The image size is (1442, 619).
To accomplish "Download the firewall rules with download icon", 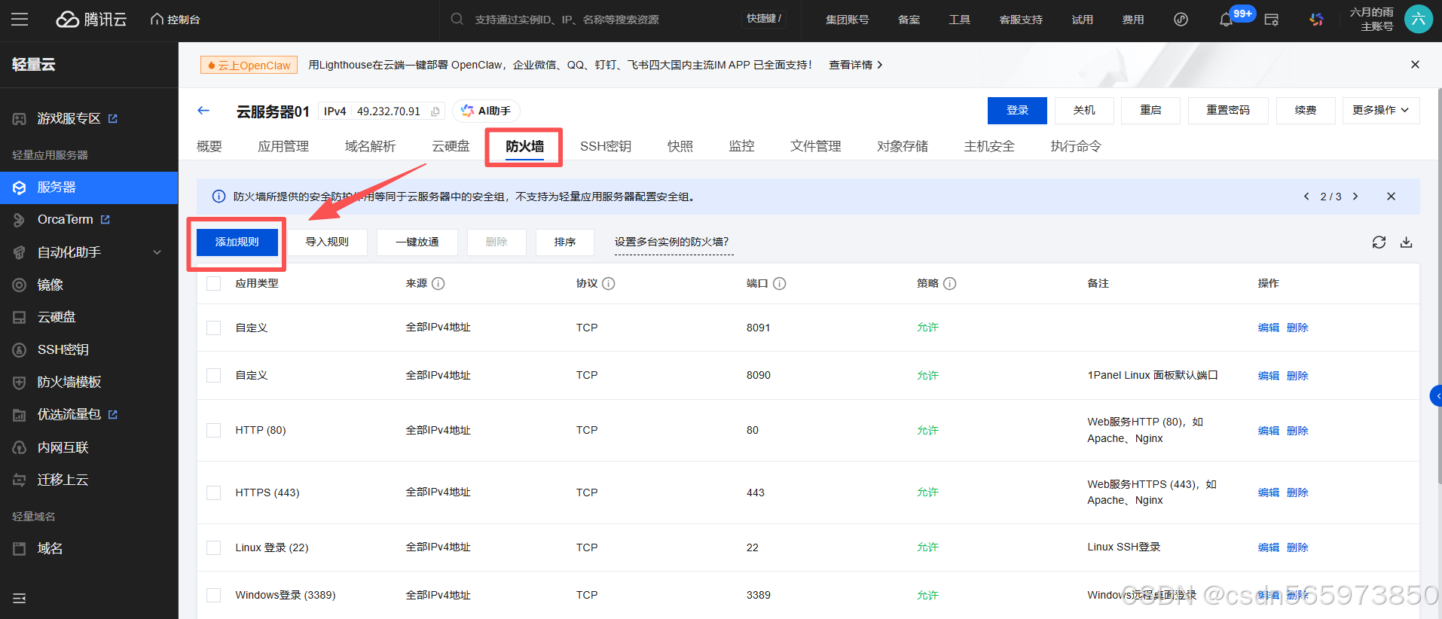I will (x=1406, y=242).
